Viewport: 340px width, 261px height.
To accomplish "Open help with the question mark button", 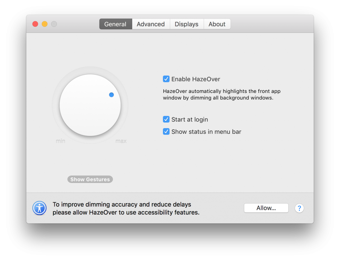I will click(x=299, y=208).
